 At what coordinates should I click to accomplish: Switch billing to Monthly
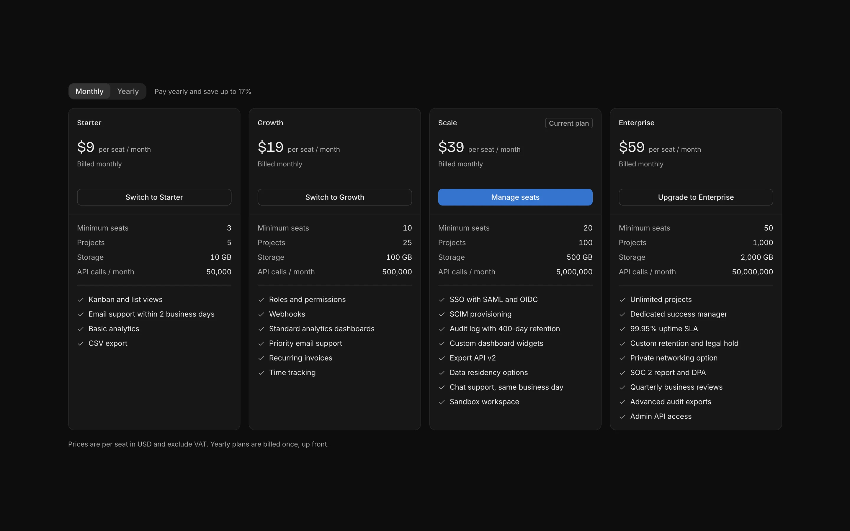click(89, 91)
